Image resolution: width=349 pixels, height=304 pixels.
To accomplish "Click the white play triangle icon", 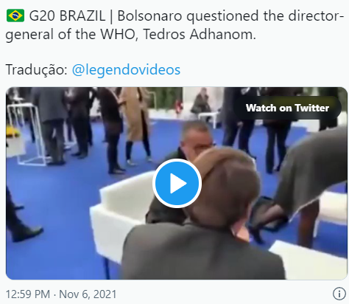I will 178,183.
